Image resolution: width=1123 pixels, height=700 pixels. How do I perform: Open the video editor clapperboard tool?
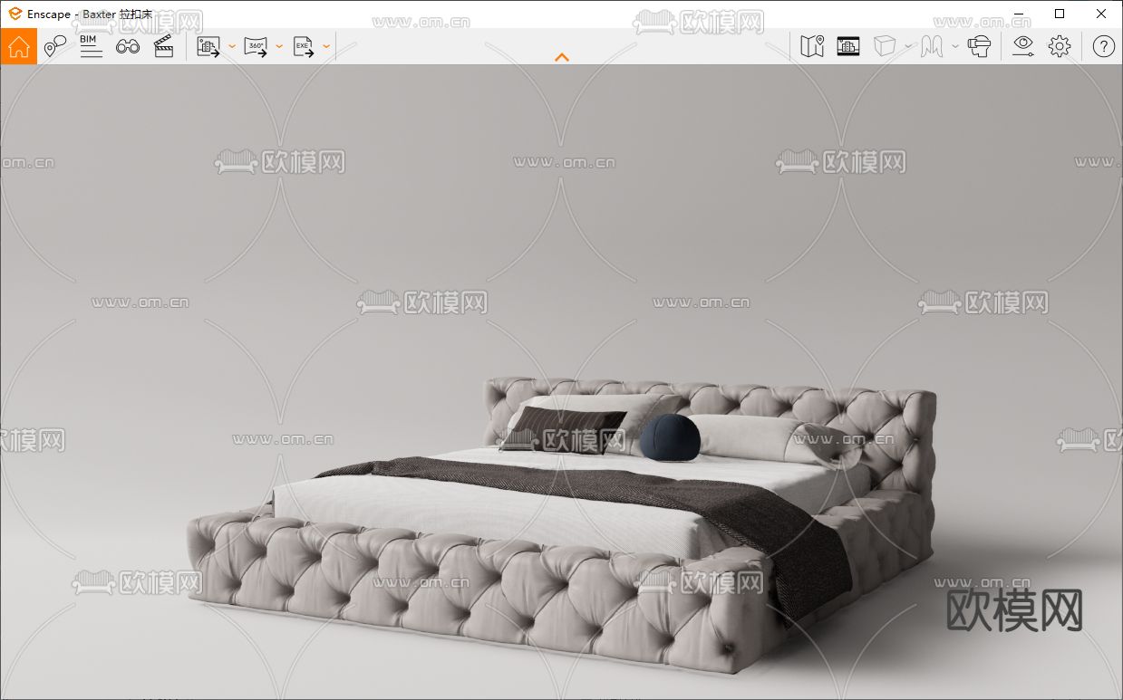[163, 46]
